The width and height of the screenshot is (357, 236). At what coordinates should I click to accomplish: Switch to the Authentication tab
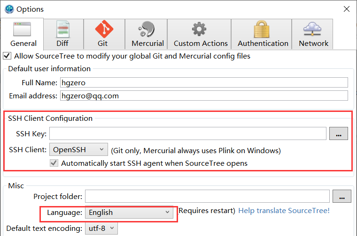[x=261, y=34]
